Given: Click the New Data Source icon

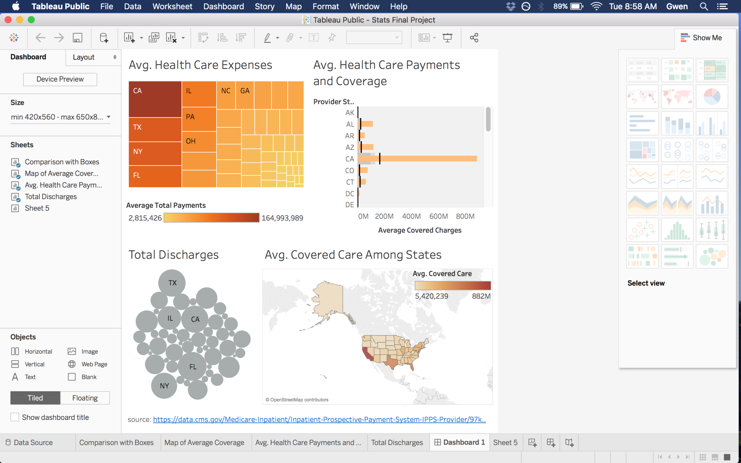Looking at the screenshot, I should point(104,38).
